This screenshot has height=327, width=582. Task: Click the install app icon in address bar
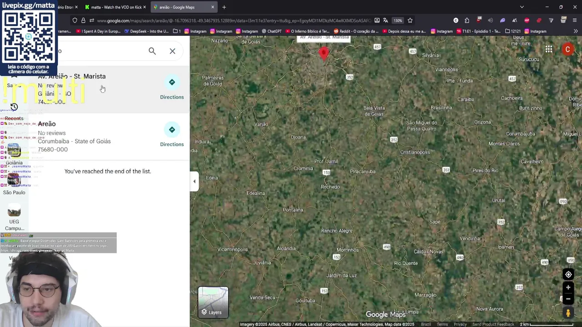point(377,20)
